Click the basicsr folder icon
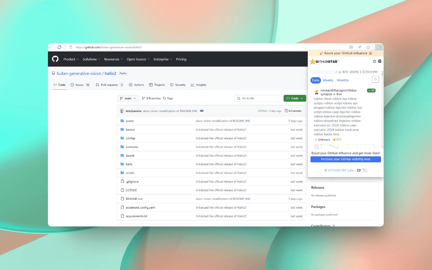The image size is (432, 270). click(123, 130)
